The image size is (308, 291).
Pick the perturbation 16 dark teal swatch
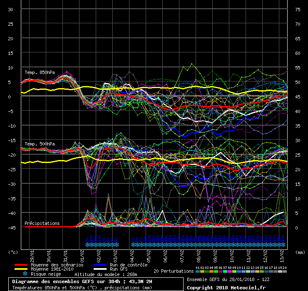point(266,271)
